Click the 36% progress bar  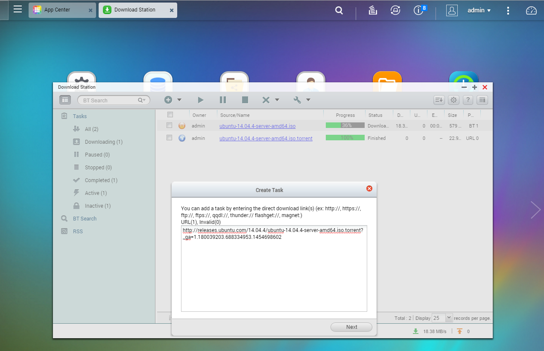pyautogui.click(x=345, y=125)
